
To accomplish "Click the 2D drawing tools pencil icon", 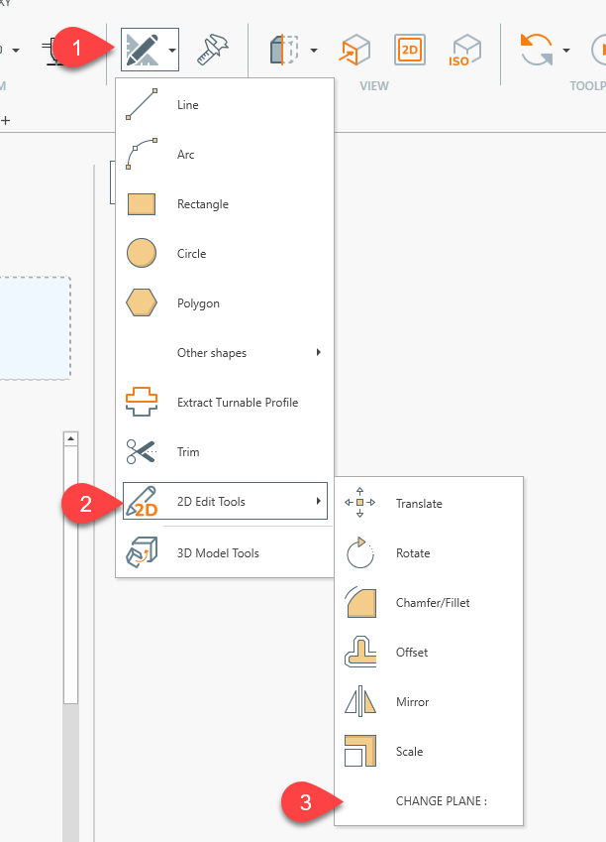I will coord(141,49).
